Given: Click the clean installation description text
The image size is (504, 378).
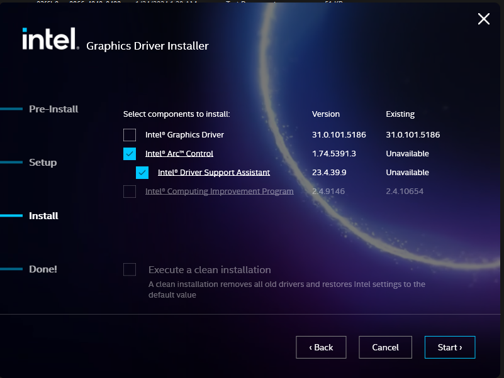Looking at the screenshot, I should (287, 289).
